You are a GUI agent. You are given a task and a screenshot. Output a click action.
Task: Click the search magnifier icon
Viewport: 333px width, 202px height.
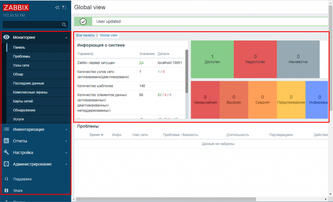coord(64,25)
